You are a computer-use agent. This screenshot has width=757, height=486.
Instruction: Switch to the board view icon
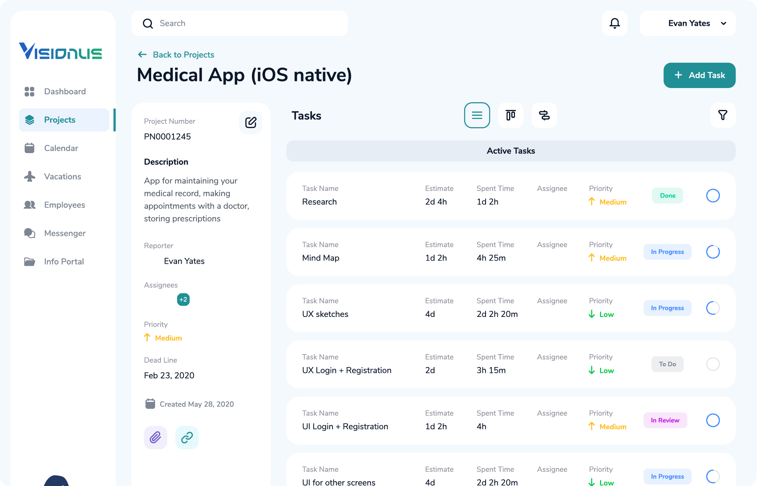[511, 115]
